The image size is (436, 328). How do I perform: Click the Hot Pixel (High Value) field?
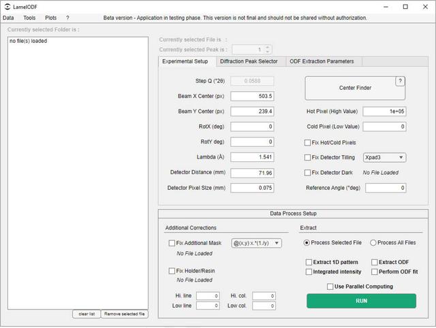[384, 112]
